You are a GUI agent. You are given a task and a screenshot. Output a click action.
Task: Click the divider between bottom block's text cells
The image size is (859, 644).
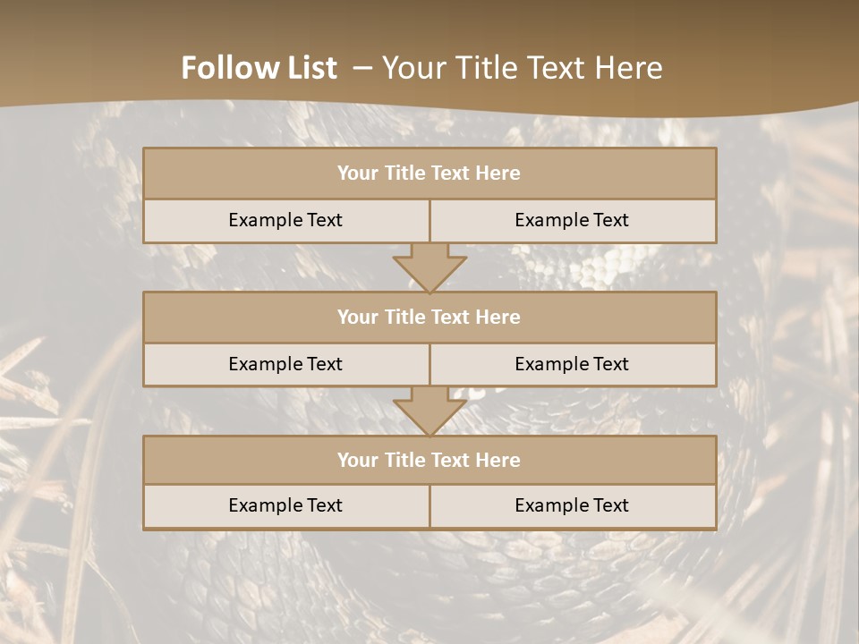[x=429, y=506]
